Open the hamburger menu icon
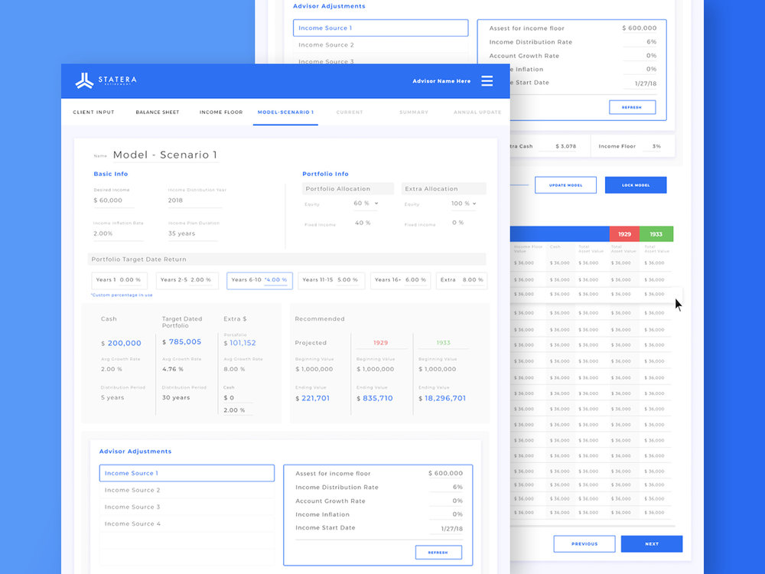The height and width of the screenshot is (574, 765). [487, 81]
